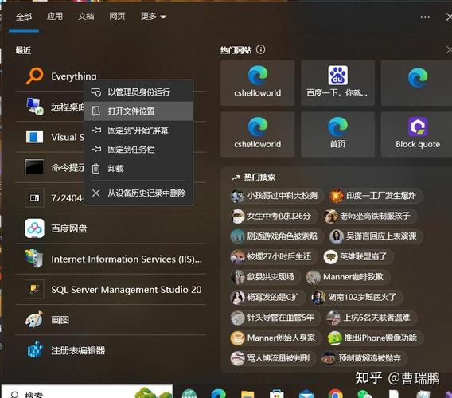Viewport: 452px width, 398px height.
Task: Focus the 搜索 taskbar search box
Action: point(87,392)
